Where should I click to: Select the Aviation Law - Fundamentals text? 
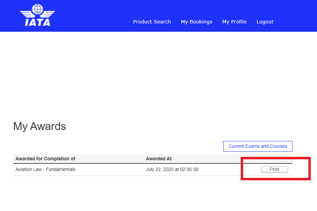pyautogui.click(x=46, y=169)
